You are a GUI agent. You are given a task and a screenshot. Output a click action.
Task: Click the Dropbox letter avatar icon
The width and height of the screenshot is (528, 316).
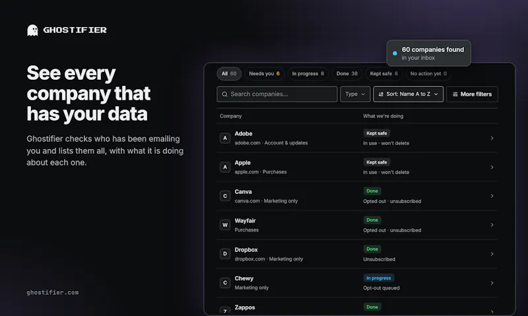tap(225, 254)
